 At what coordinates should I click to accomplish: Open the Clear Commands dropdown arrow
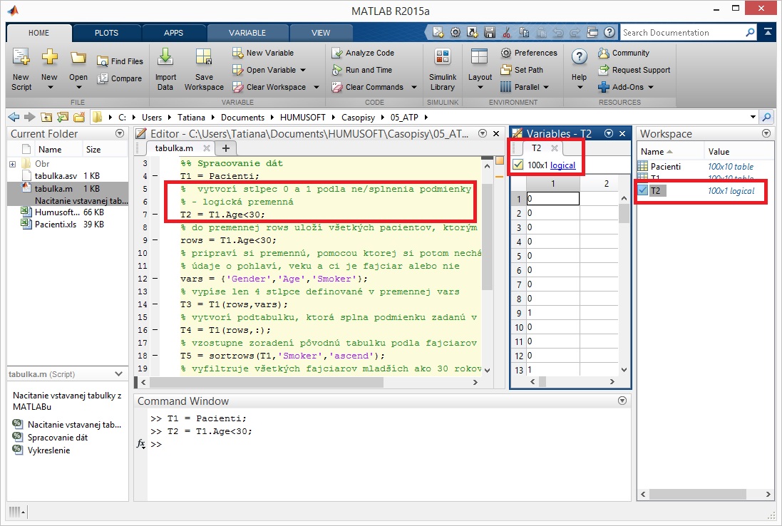click(414, 87)
